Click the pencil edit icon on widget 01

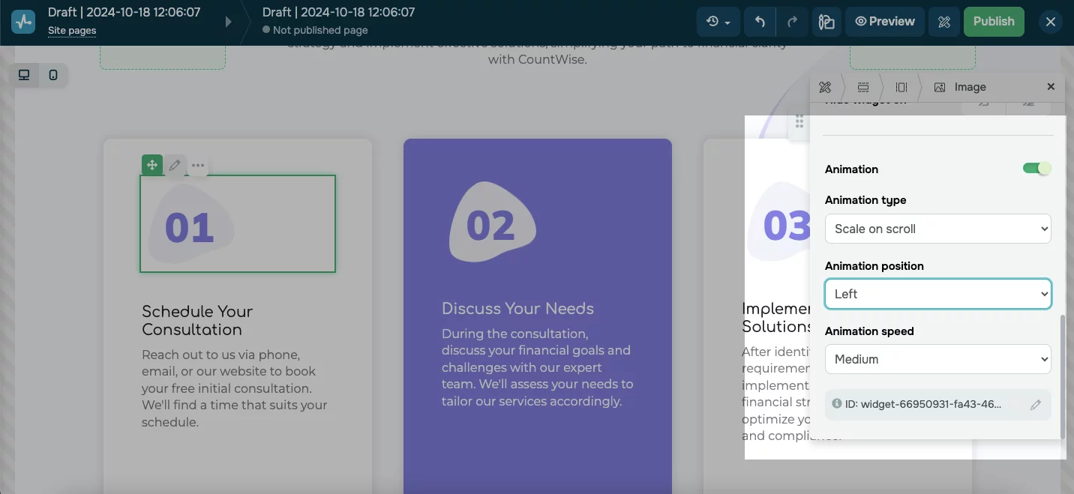point(174,165)
